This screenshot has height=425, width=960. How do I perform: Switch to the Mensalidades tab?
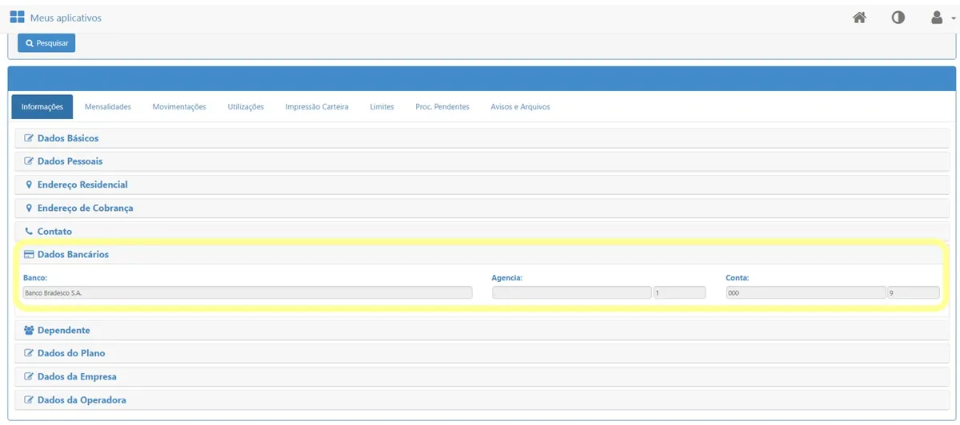(108, 107)
